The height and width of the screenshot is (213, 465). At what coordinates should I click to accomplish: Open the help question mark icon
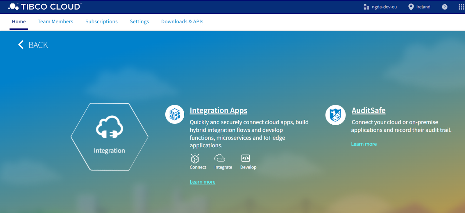click(x=445, y=7)
